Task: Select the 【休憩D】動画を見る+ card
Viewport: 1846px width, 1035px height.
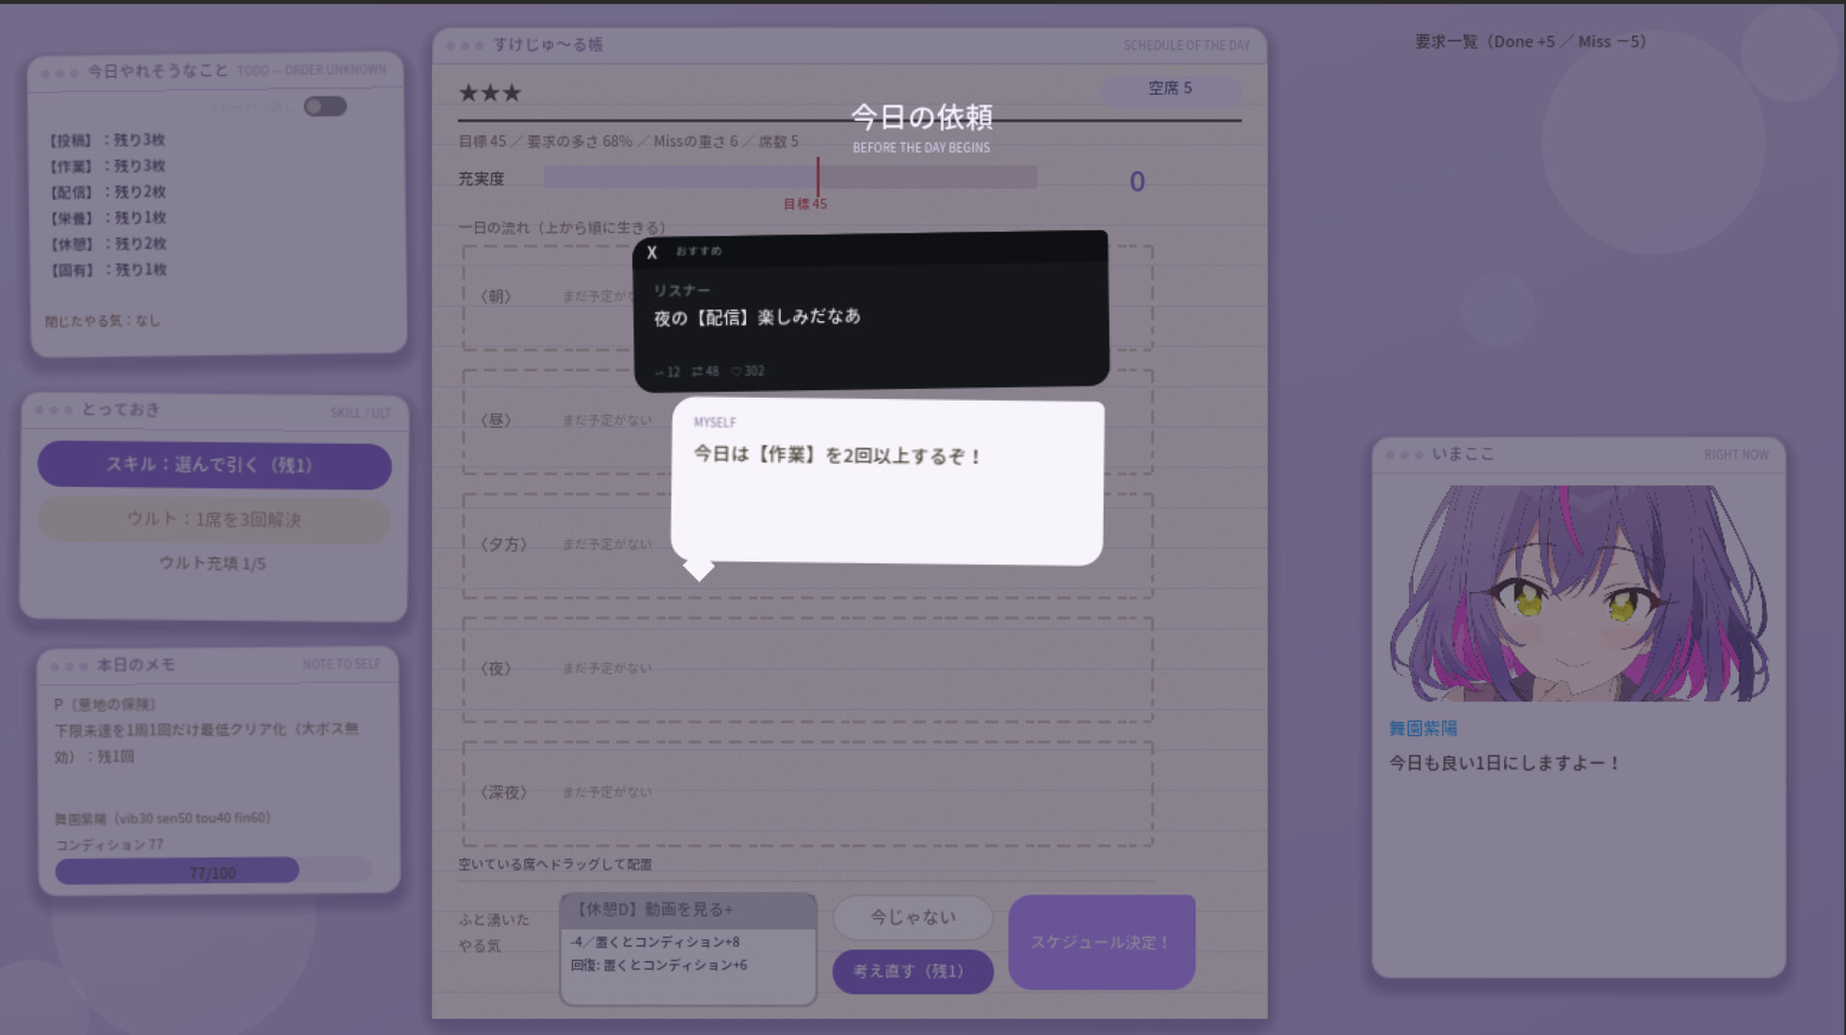Action: 688,949
